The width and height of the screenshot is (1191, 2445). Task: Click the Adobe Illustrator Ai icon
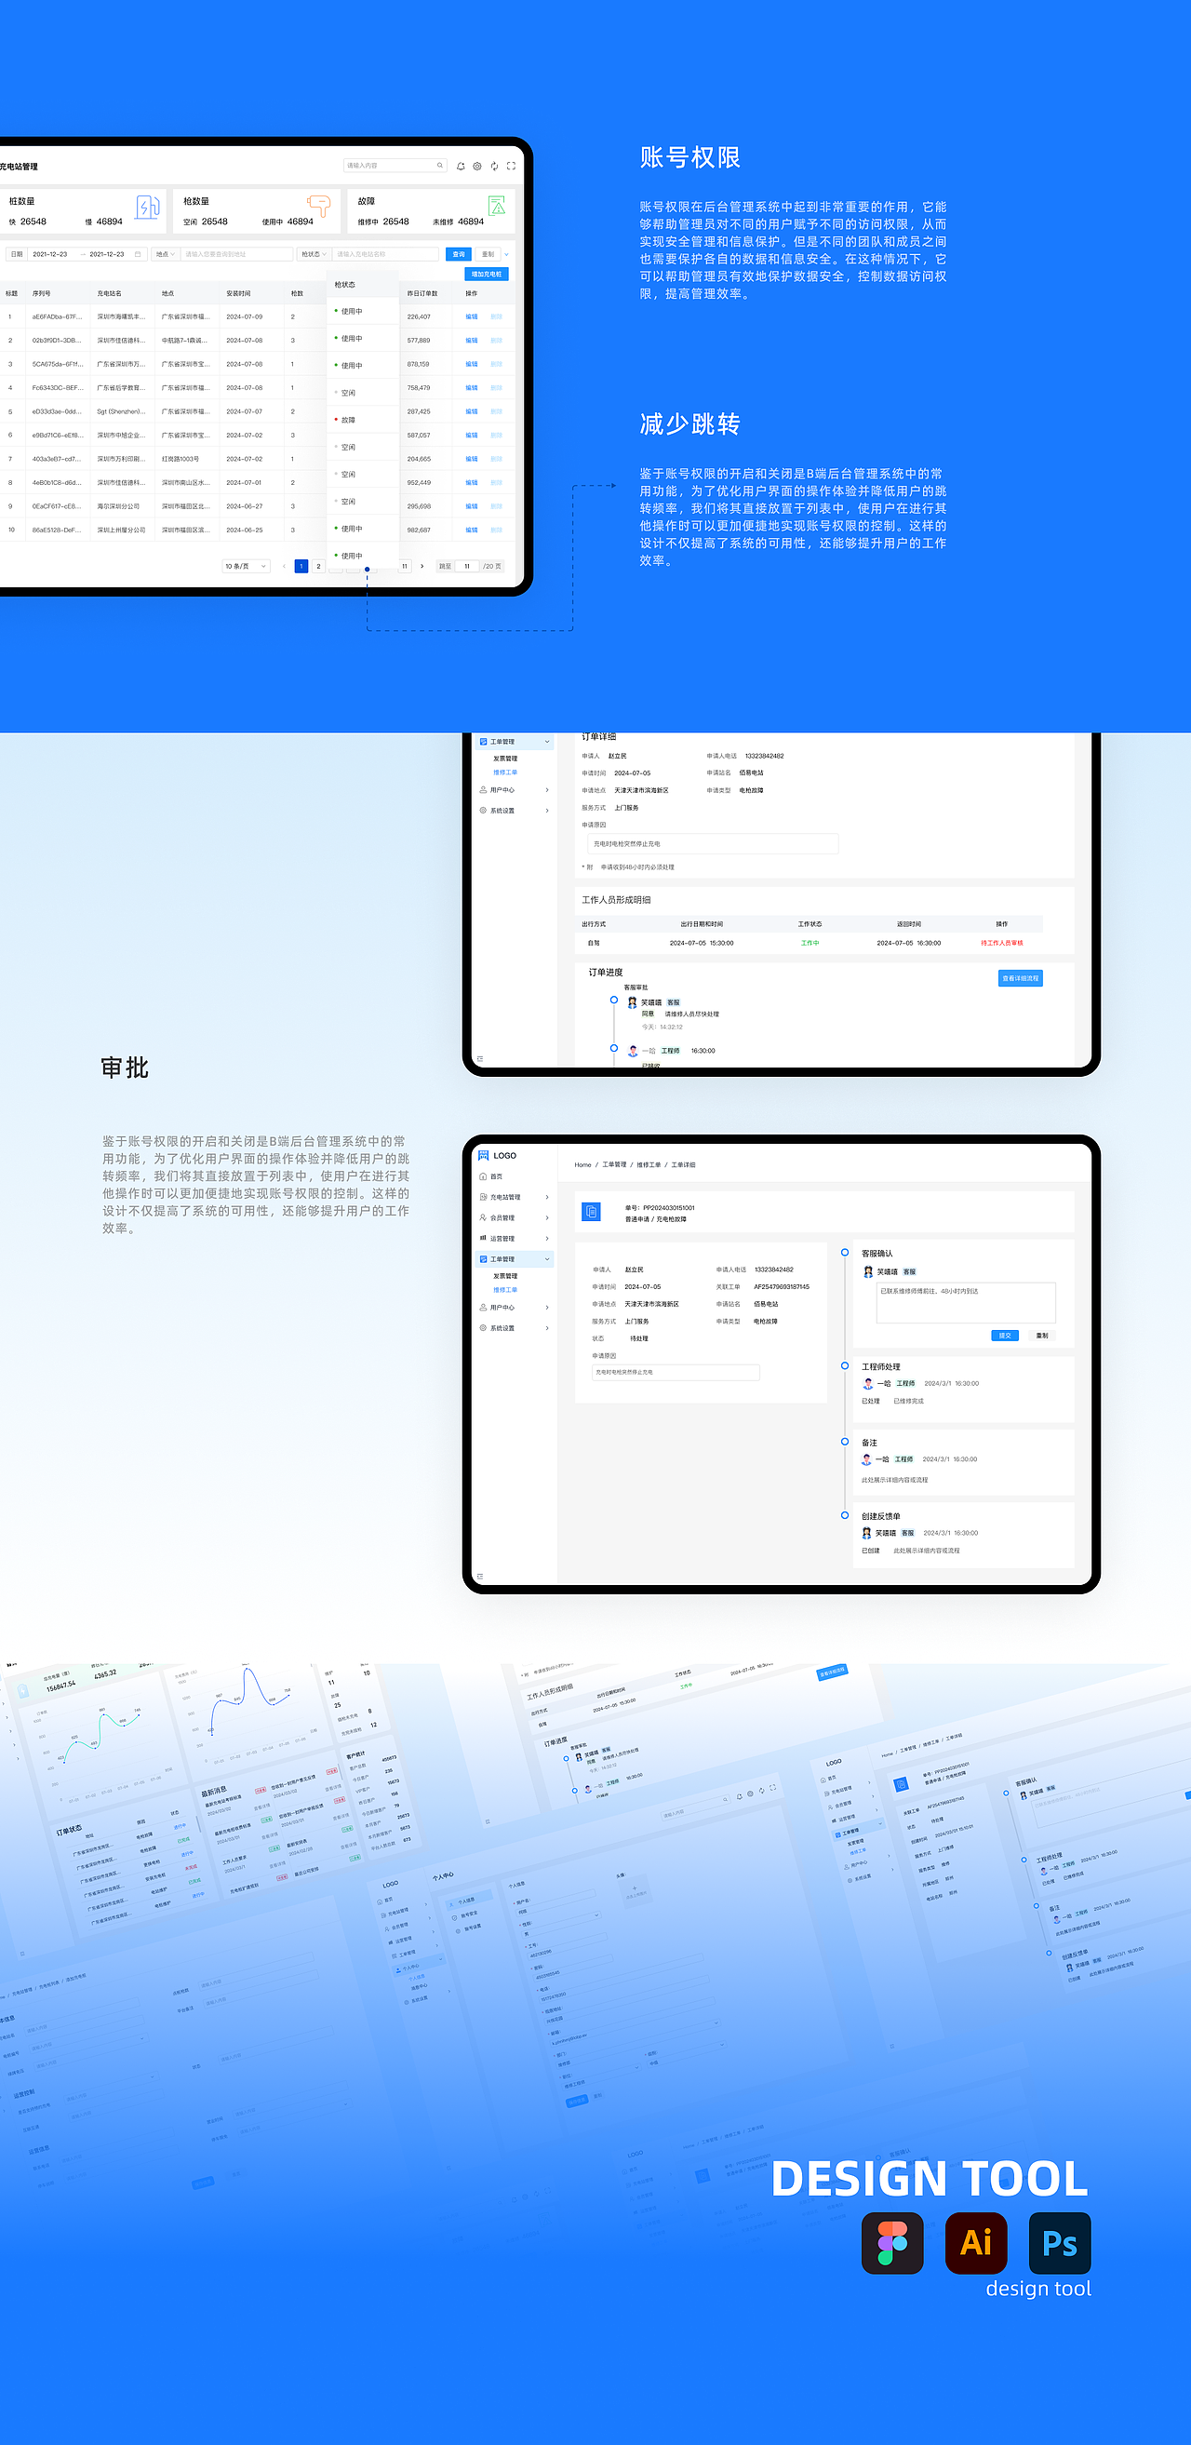click(975, 2243)
